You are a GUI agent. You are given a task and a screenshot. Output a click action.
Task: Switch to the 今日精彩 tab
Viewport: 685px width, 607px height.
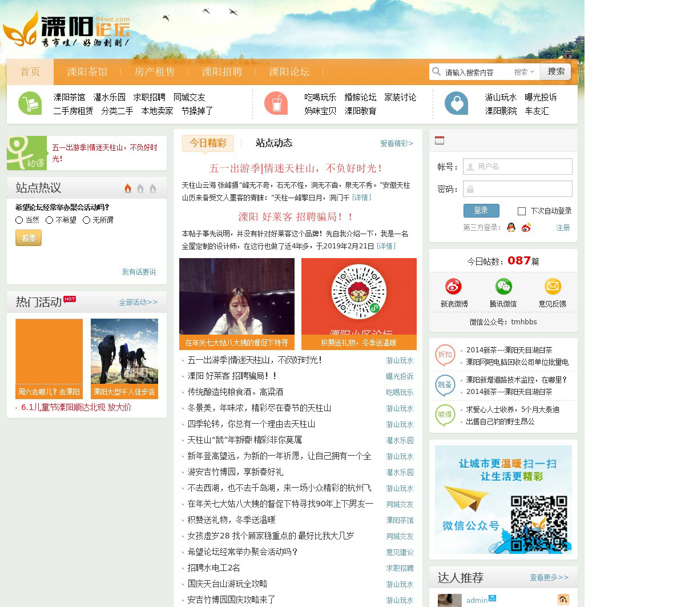tap(208, 143)
